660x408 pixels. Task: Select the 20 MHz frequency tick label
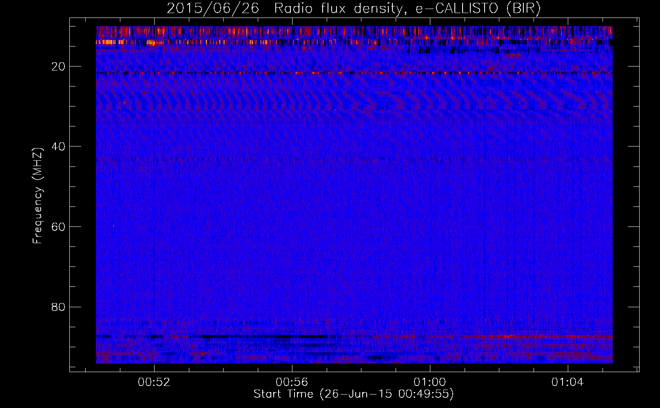(x=59, y=67)
